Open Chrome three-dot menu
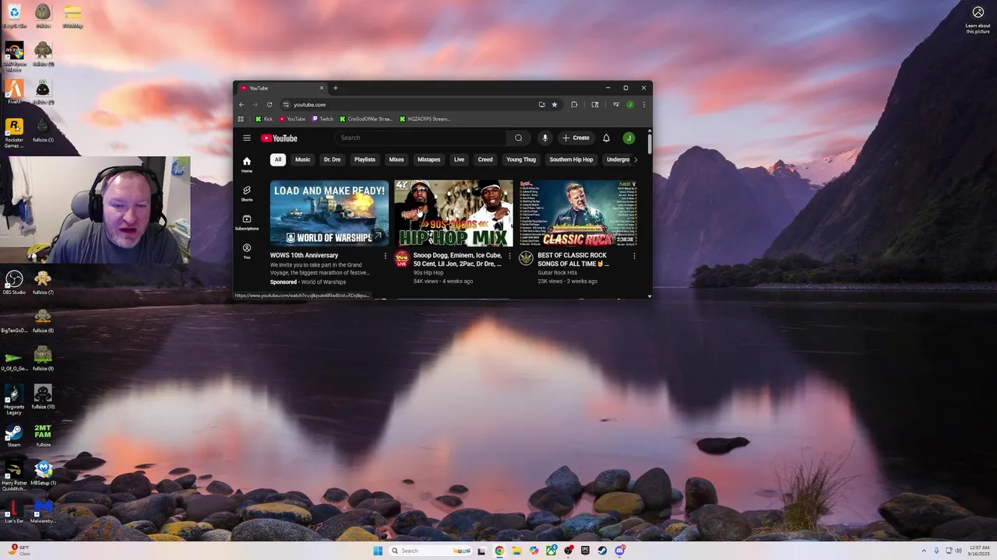The height and width of the screenshot is (560, 997). coord(643,104)
